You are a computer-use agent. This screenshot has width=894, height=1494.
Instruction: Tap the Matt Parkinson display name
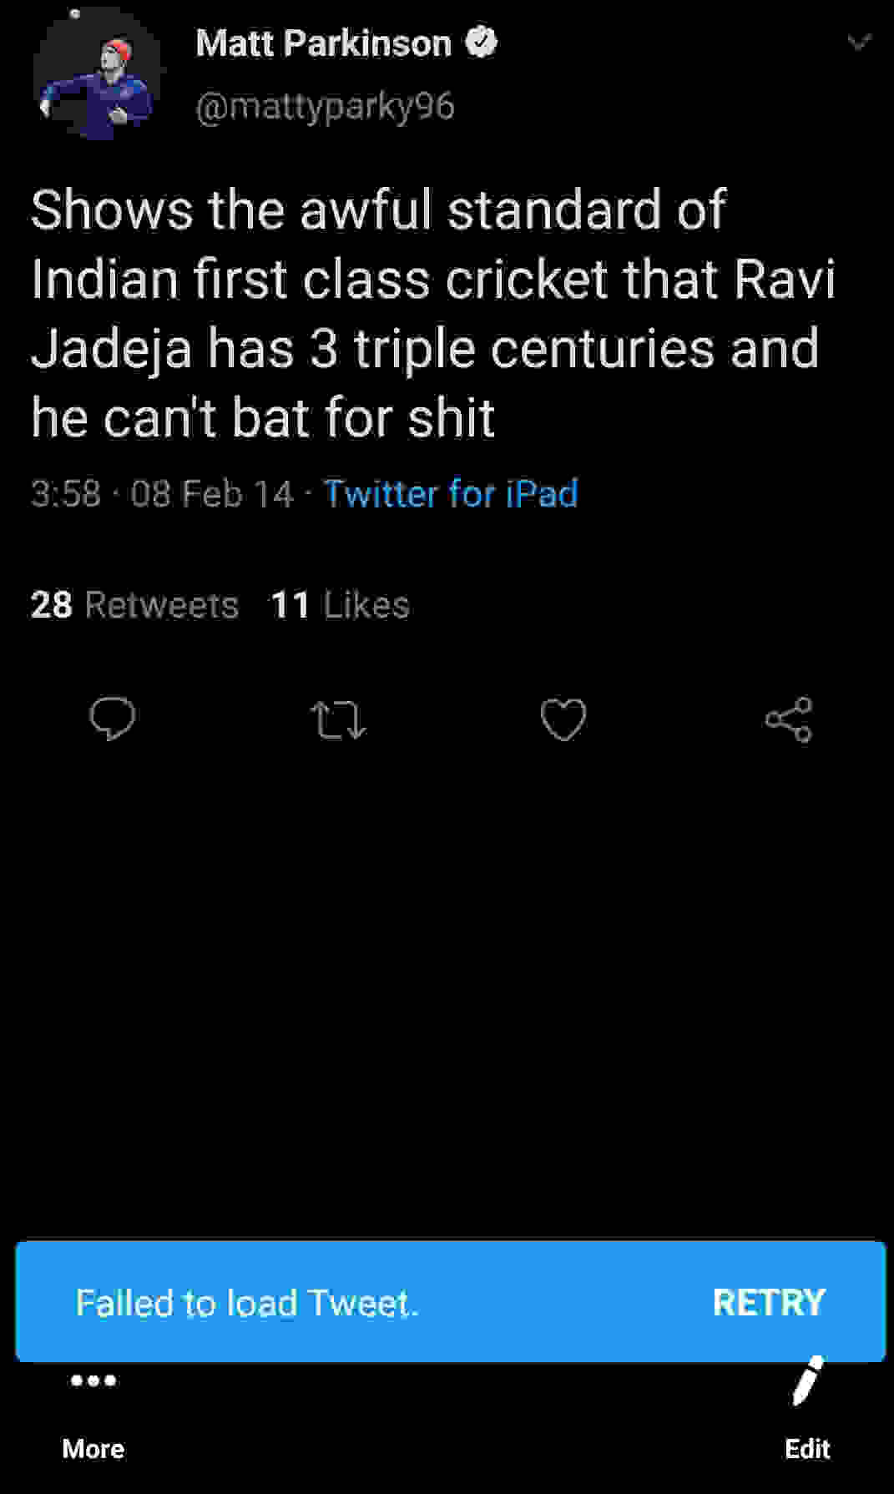[324, 43]
